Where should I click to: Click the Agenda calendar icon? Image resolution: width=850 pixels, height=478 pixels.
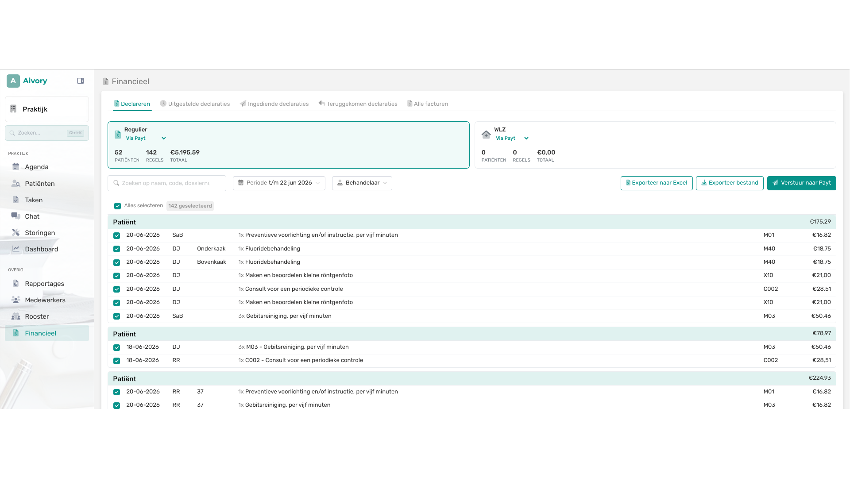16,167
